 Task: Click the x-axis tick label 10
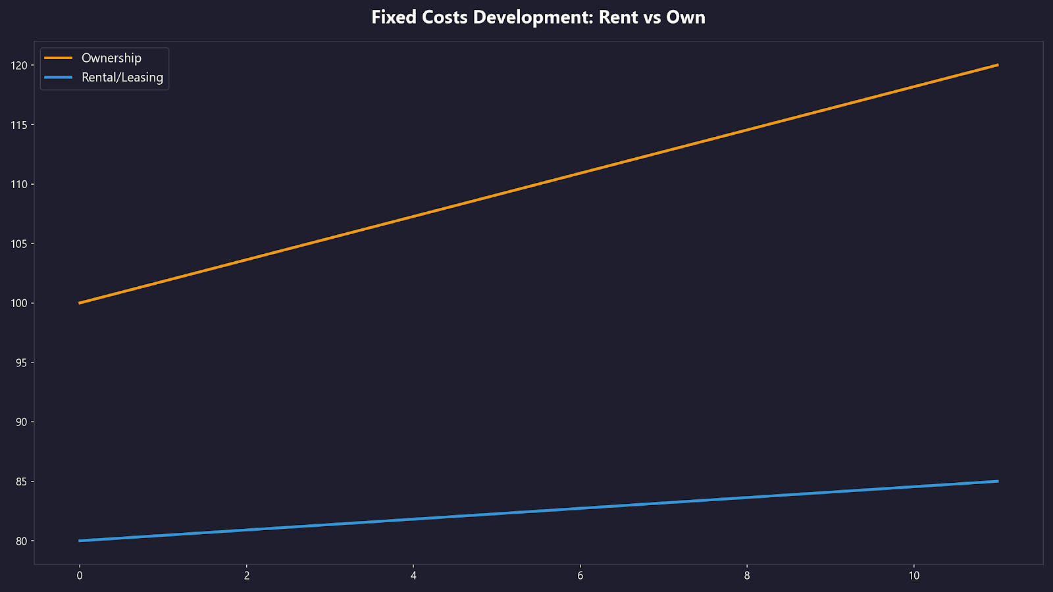pos(913,576)
